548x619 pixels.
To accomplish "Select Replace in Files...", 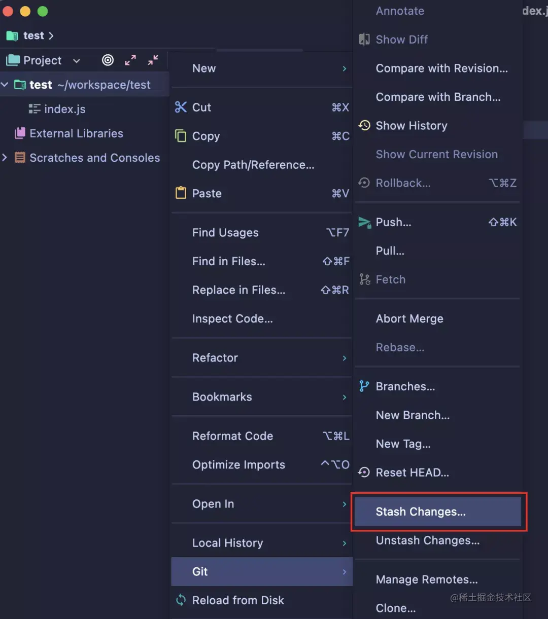I will pos(262,290).
